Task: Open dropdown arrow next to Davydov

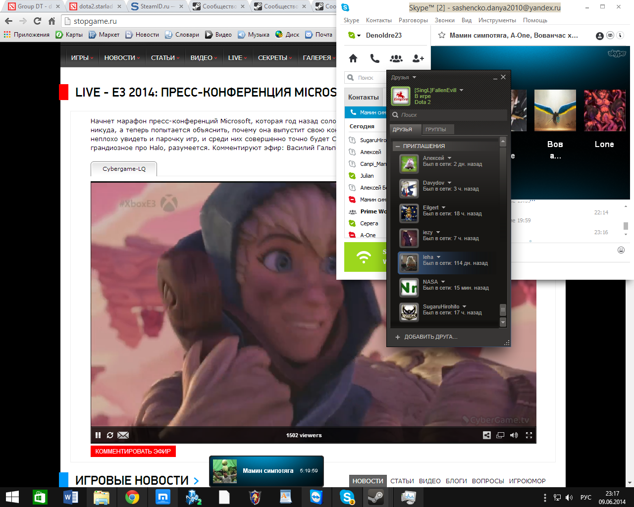Action: [449, 183]
